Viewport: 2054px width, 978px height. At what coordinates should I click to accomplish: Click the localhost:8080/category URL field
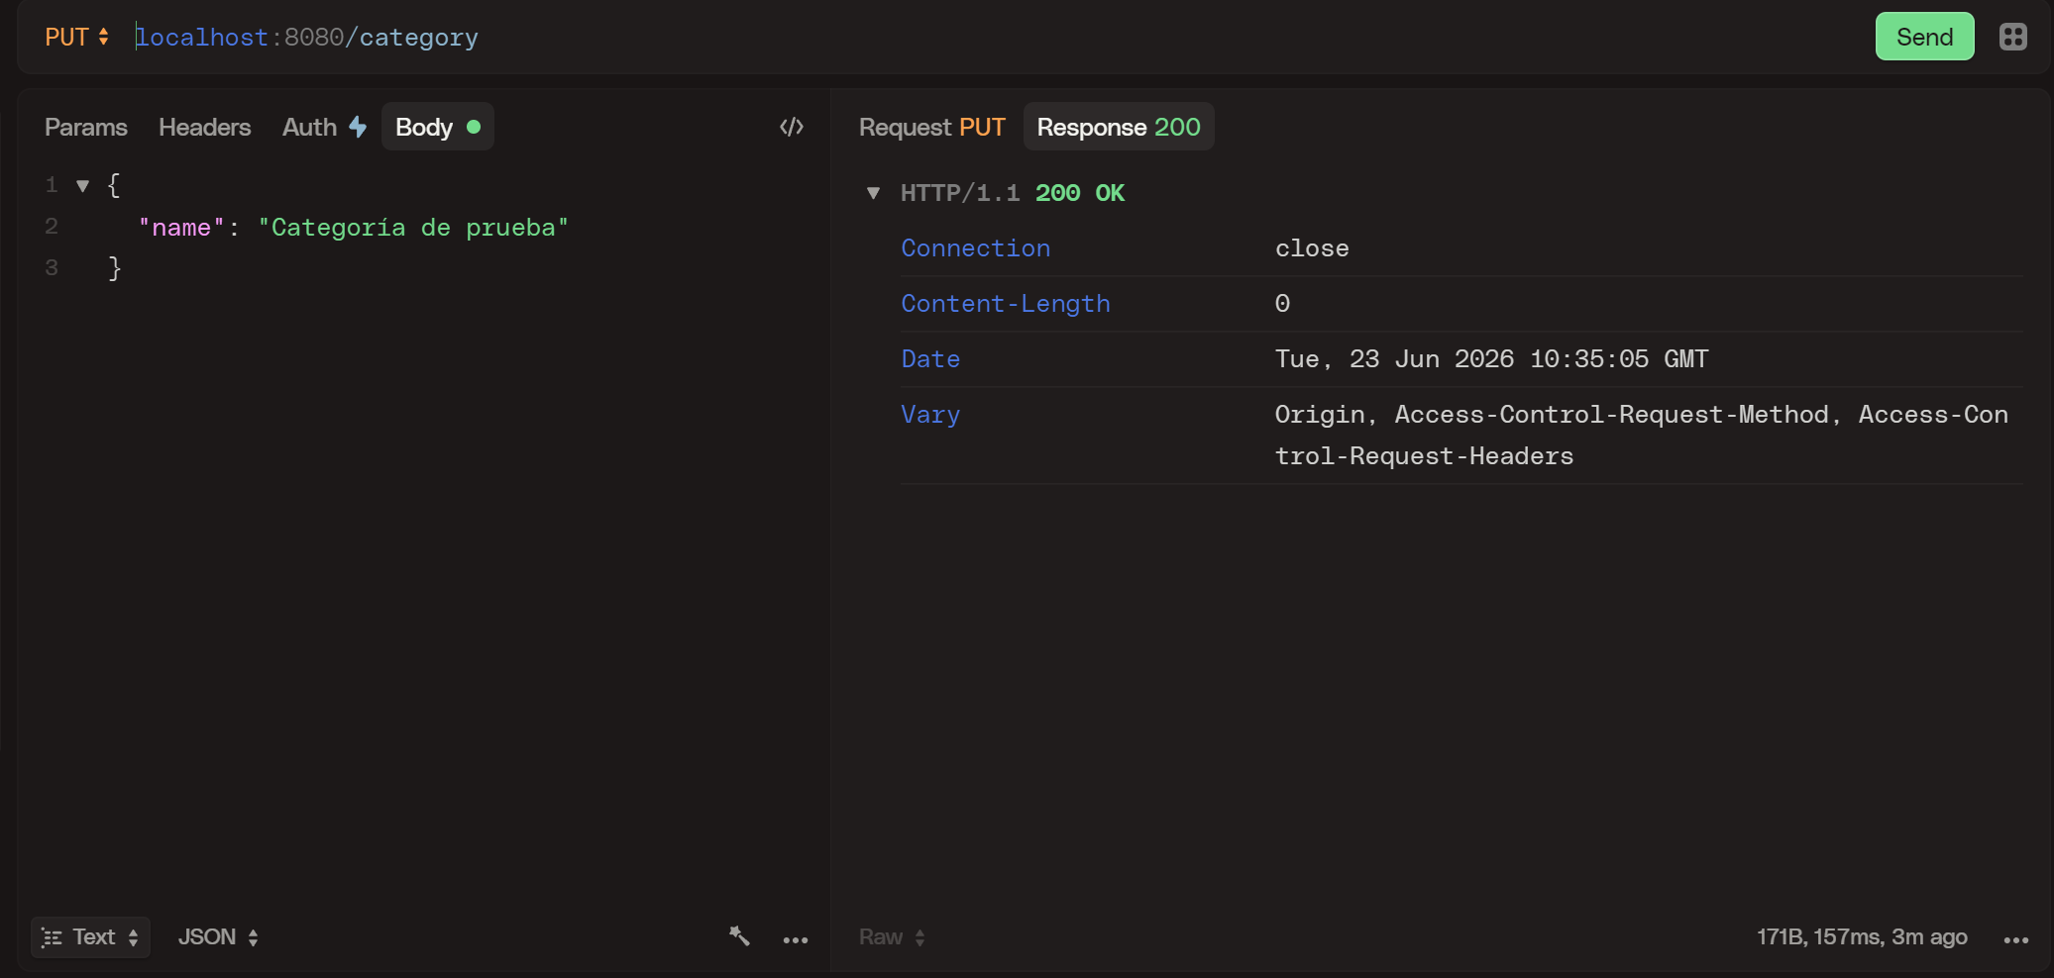click(307, 38)
